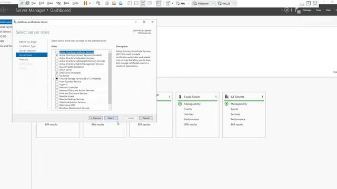337x189 pixels.
Task: Click Local Server Manageability status icon
Action: click(x=180, y=104)
